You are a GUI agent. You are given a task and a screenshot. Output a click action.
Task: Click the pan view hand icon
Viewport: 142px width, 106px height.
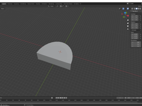coord(128,23)
